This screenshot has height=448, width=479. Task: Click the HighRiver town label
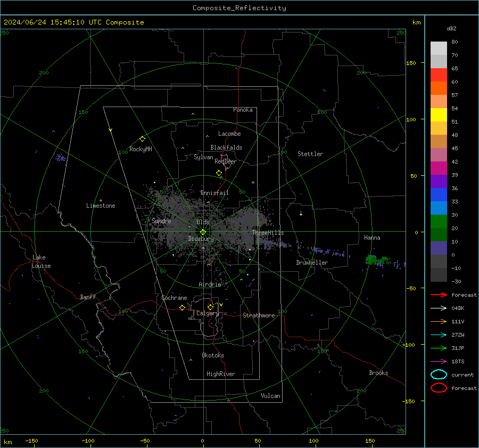point(221,374)
